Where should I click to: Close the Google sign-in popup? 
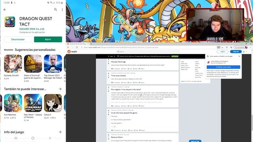[x=239, y=56]
